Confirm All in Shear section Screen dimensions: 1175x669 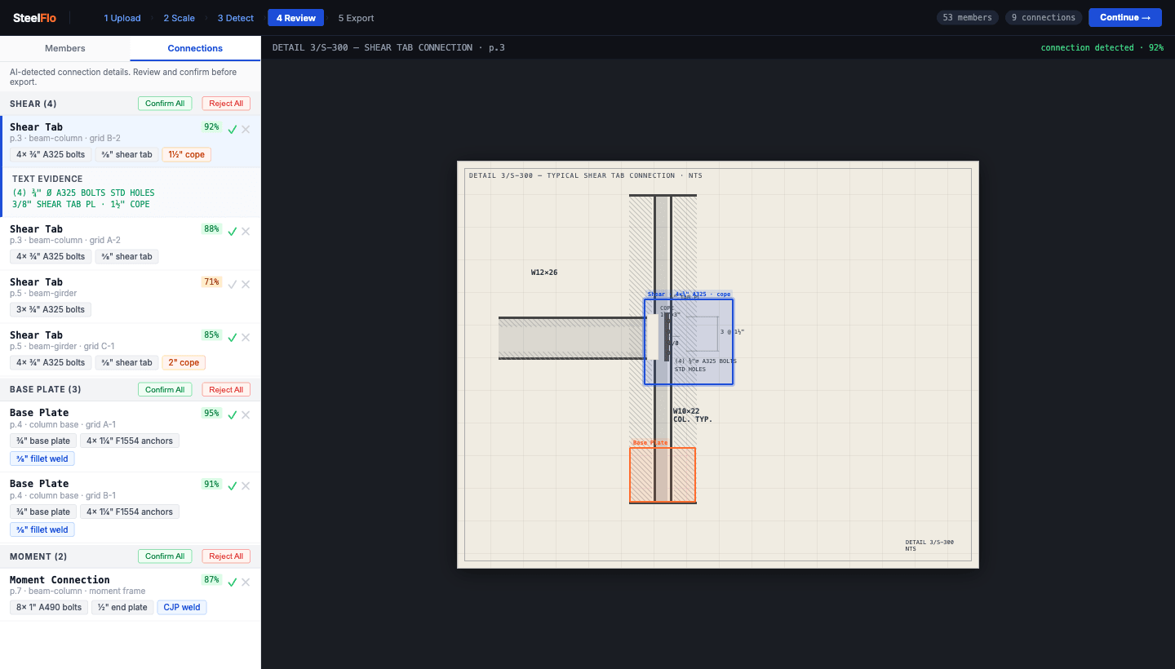pyautogui.click(x=165, y=104)
